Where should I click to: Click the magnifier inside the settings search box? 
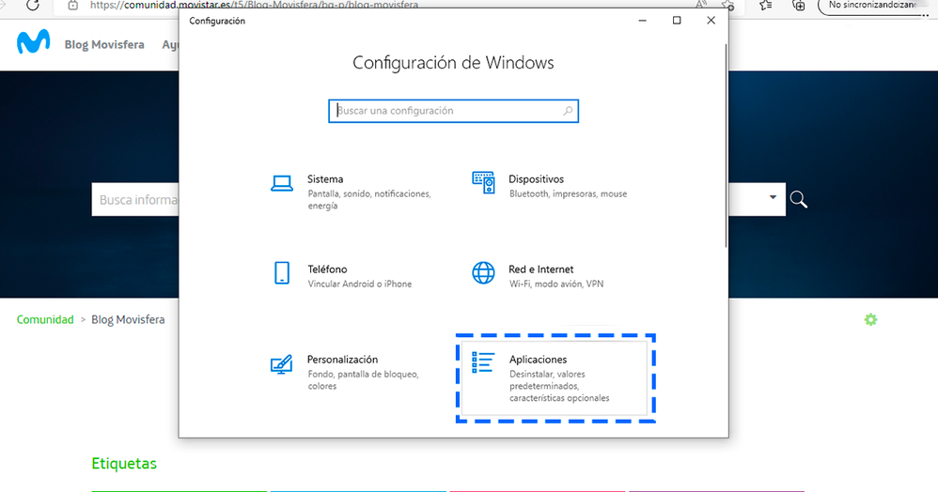(568, 111)
